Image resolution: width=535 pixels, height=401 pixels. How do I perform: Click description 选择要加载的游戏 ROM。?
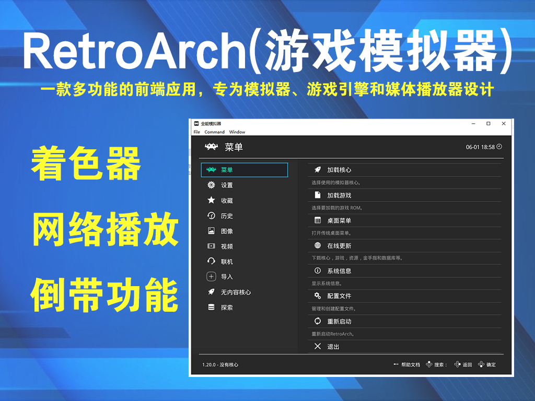pos(338,208)
